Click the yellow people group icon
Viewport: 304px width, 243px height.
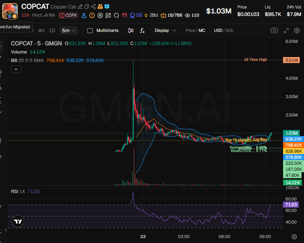click(x=100, y=7)
